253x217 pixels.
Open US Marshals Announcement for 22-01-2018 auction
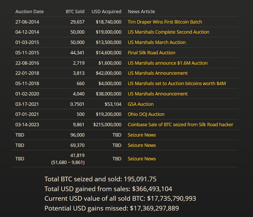157,73
